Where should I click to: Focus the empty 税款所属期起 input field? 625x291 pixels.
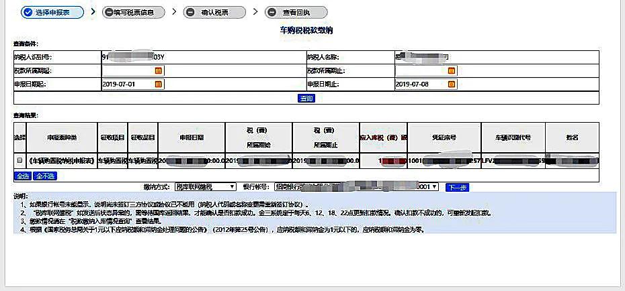(127, 70)
